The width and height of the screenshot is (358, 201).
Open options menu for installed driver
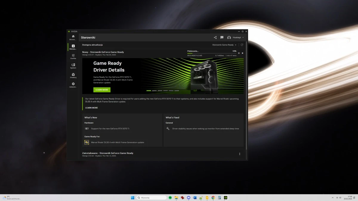tap(240, 154)
